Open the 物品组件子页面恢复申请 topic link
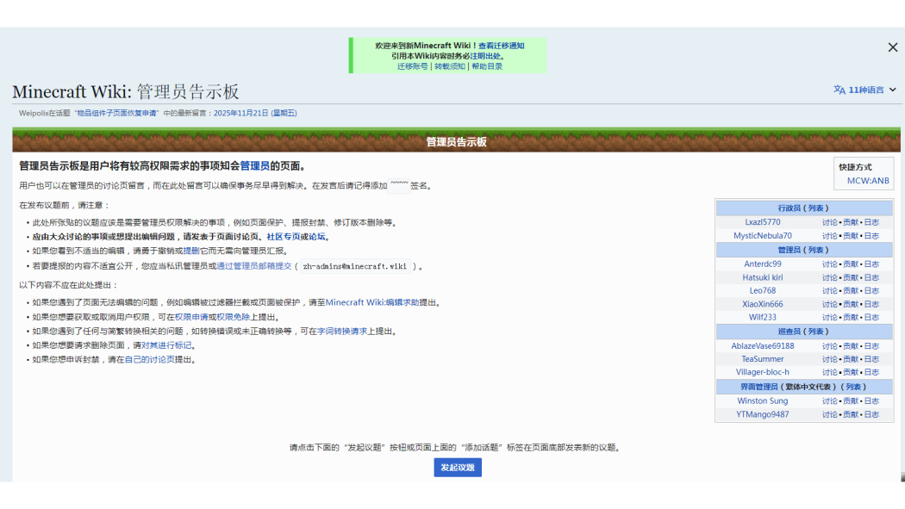This screenshot has height=509, width=905. (116, 113)
